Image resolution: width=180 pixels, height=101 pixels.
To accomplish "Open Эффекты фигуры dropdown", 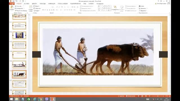I will [131, 11].
